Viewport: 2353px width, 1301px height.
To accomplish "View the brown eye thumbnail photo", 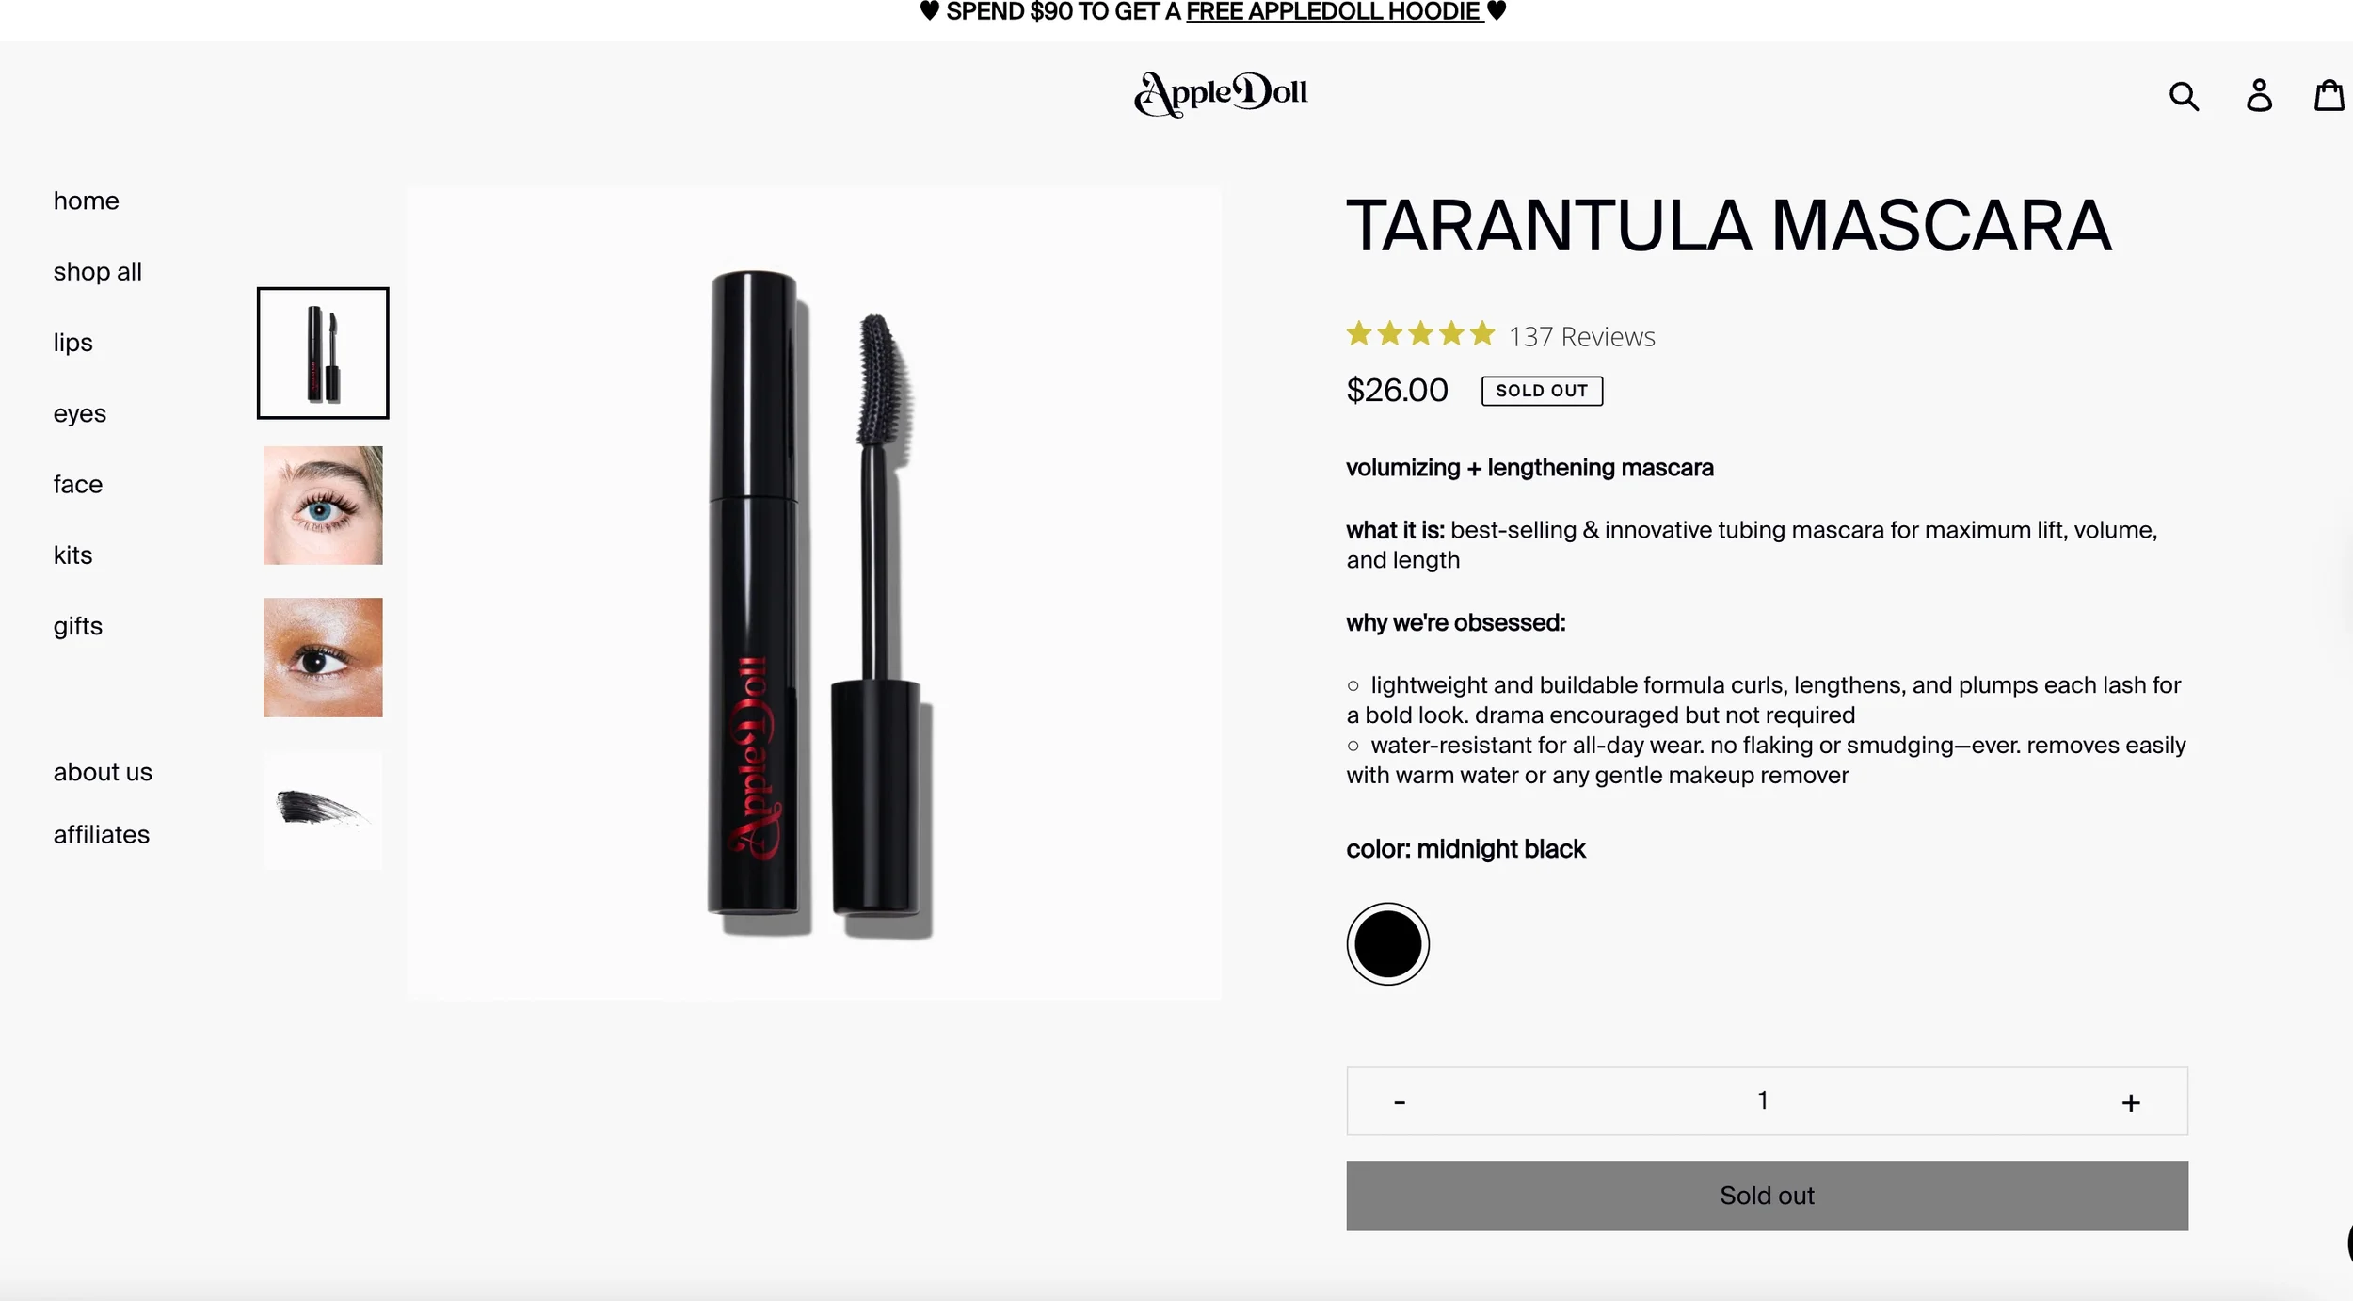I will pos(323,657).
